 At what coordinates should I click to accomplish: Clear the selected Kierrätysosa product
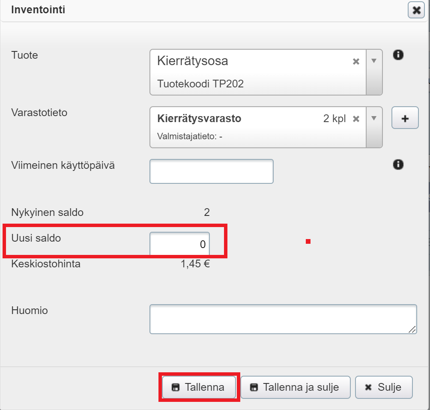click(355, 61)
